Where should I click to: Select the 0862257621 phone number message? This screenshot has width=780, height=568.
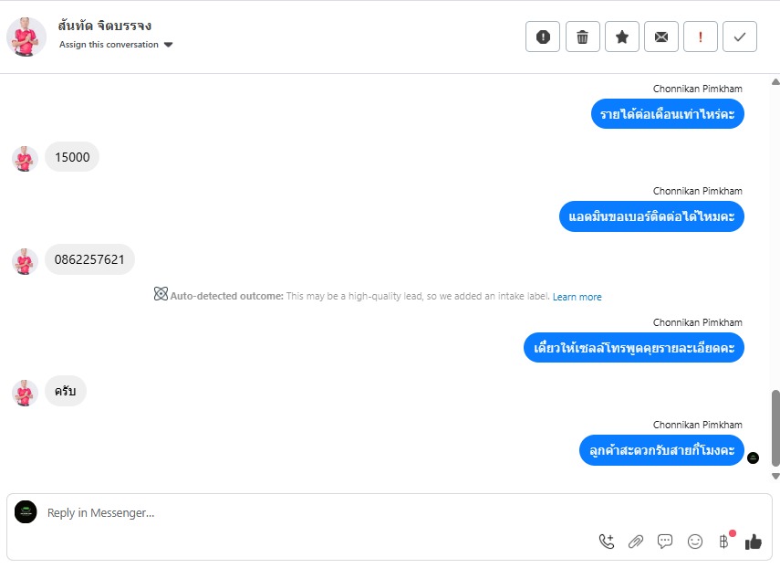(89, 259)
